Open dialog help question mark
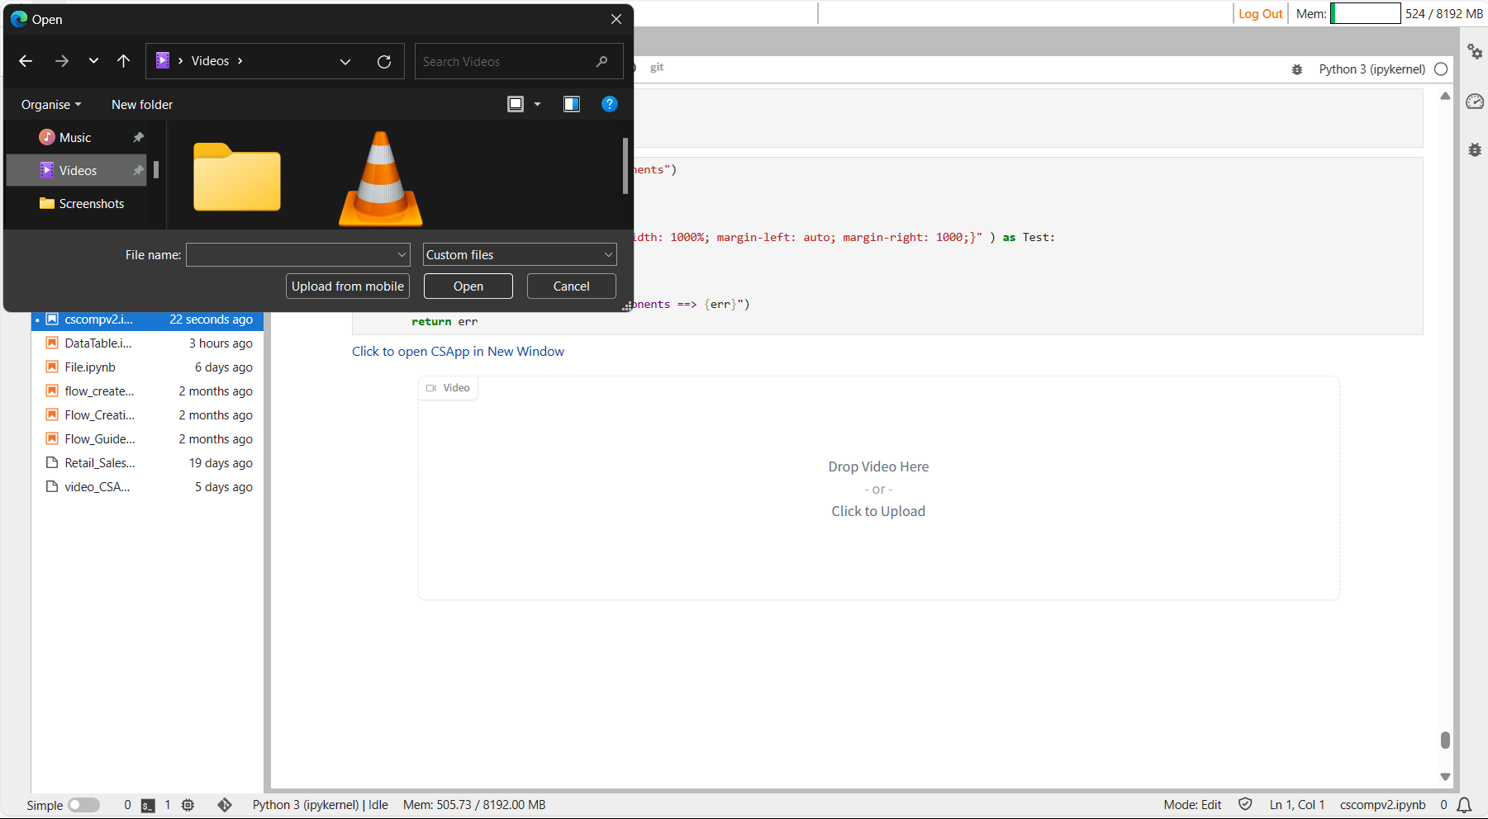The image size is (1488, 819). 610,104
